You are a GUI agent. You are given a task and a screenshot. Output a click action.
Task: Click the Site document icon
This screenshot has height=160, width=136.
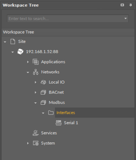(x=13, y=42)
